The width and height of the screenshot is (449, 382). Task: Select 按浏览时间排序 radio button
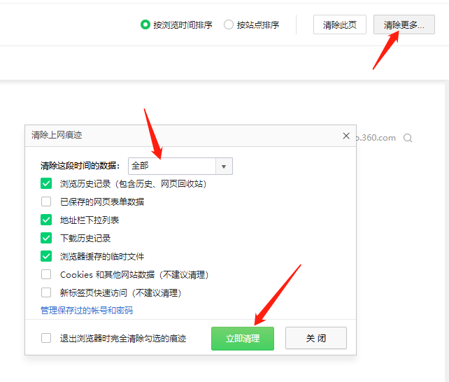point(145,24)
